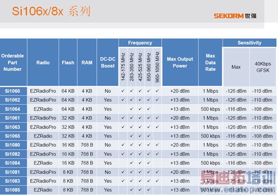
Task: Click the 40Kbps GFSK sub-header
Action: point(263,67)
